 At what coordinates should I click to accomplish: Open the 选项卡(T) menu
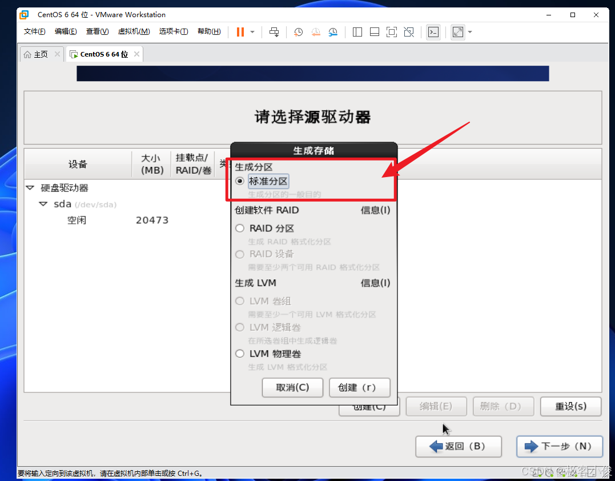(x=174, y=31)
